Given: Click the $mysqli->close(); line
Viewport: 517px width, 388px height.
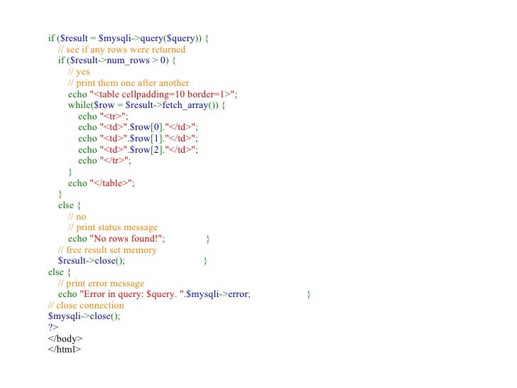Looking at the screenshot, I should click(84, 316).
